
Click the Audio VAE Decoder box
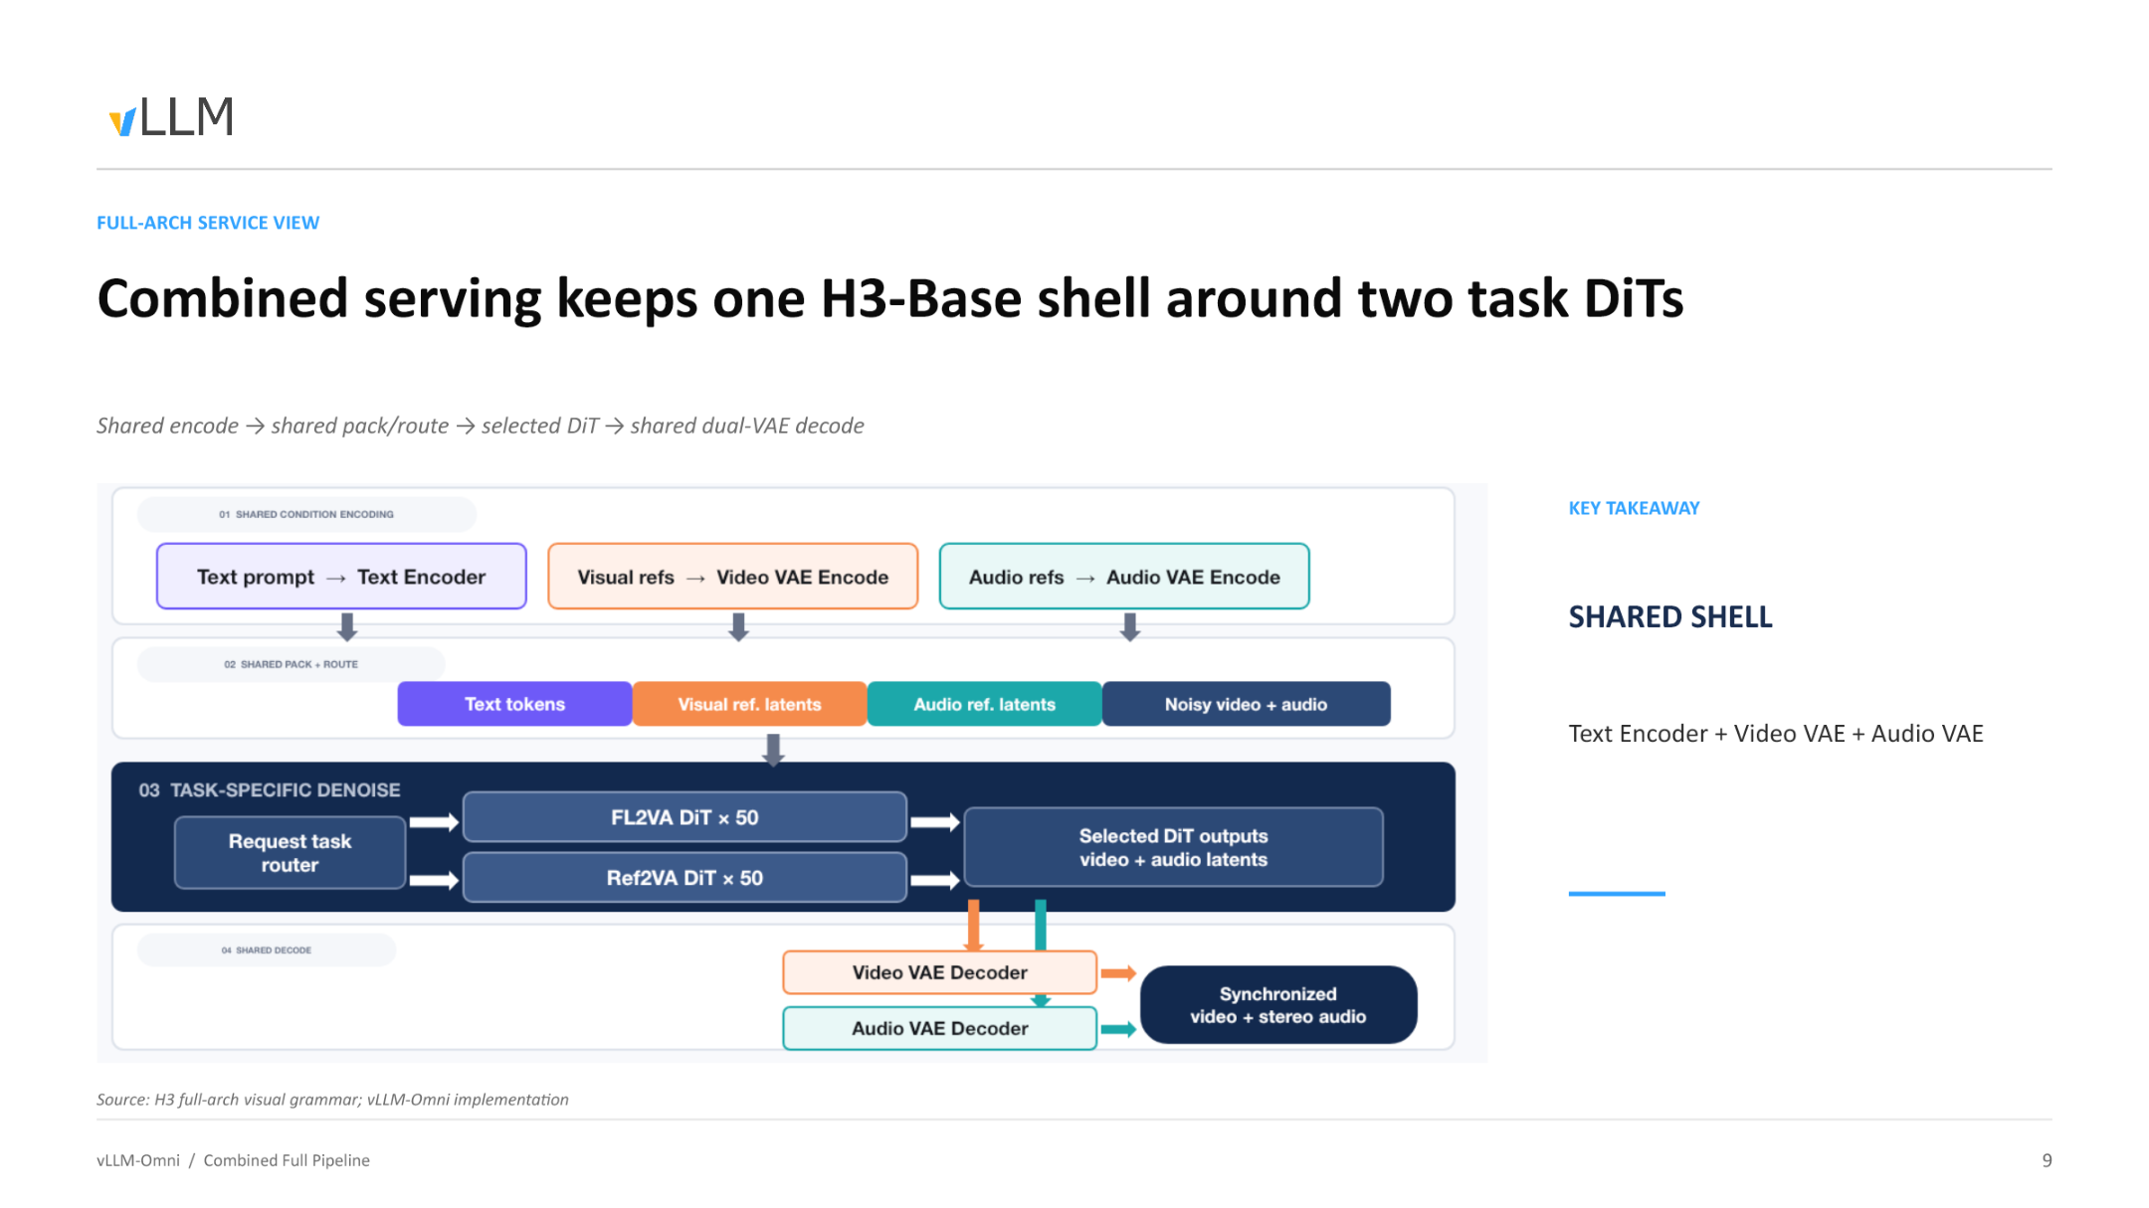(939, 1028)
